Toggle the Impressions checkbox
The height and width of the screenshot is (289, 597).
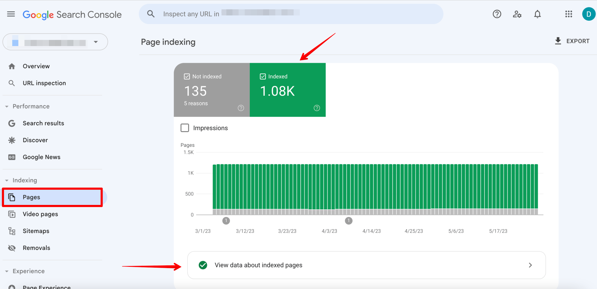coord(185,128)
